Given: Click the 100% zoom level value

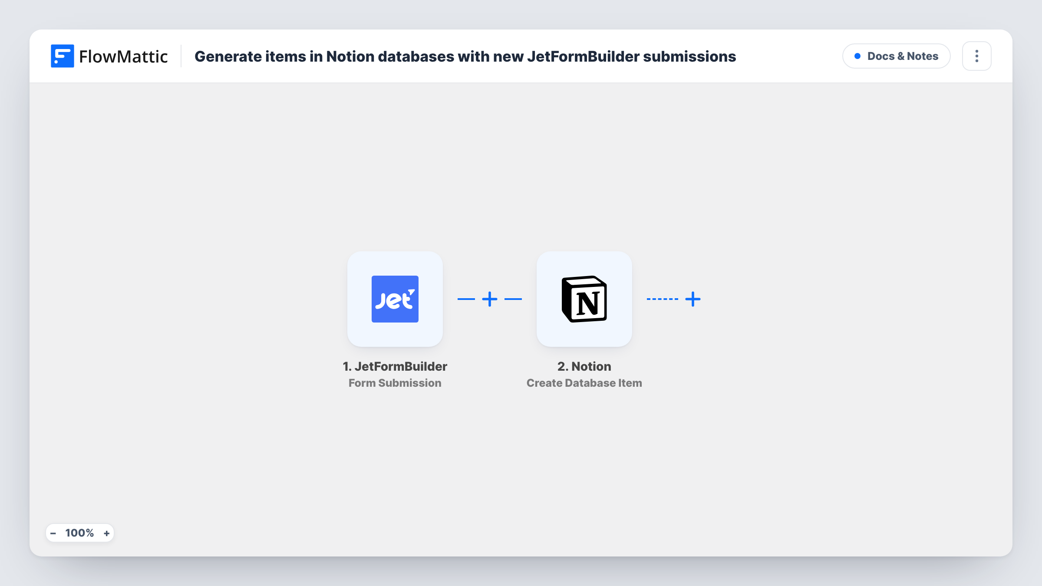Looking at the screenshot, I should tap(79, 533).
